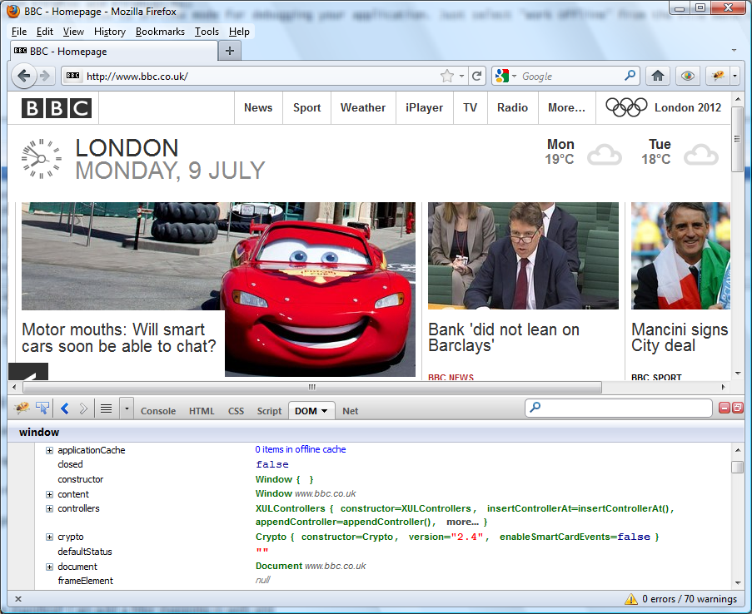This screenshot has width=752, height=614.
Task: Click '0 errors / 70 warnings' status text
Action: pos(690,599)
